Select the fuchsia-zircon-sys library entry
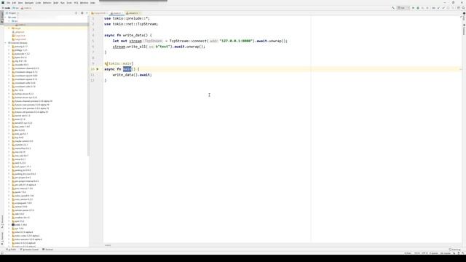 click(x=24, y=98)
